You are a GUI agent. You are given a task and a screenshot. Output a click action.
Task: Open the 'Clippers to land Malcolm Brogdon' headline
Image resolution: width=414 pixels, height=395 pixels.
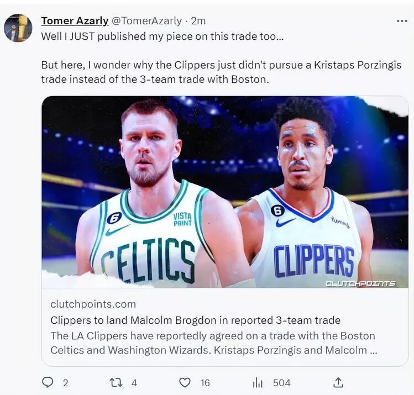[x=195, y=320]
